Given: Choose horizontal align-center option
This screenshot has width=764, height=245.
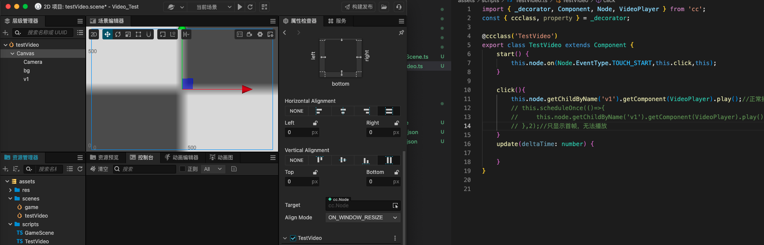Looking at the screenshot, I should (x=343, y=111).
